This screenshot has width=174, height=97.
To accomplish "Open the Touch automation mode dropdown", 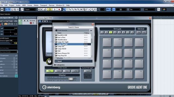I will pos(30,9).
